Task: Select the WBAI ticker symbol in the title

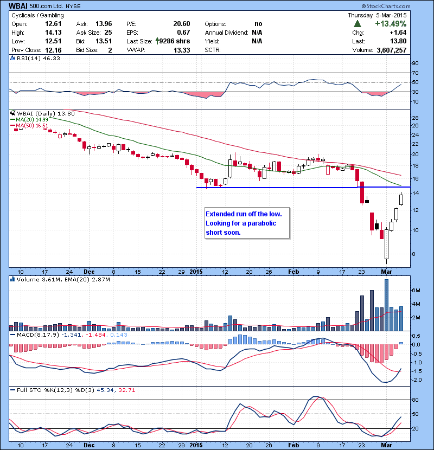Action: point(18,6)
